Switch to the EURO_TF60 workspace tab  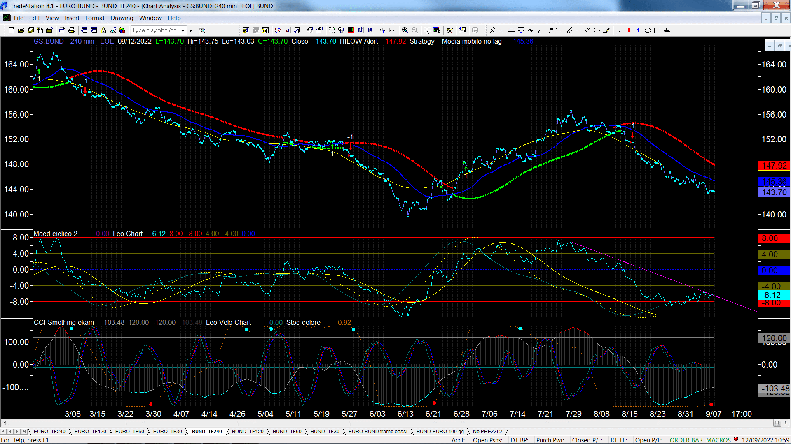pos(129,431)
